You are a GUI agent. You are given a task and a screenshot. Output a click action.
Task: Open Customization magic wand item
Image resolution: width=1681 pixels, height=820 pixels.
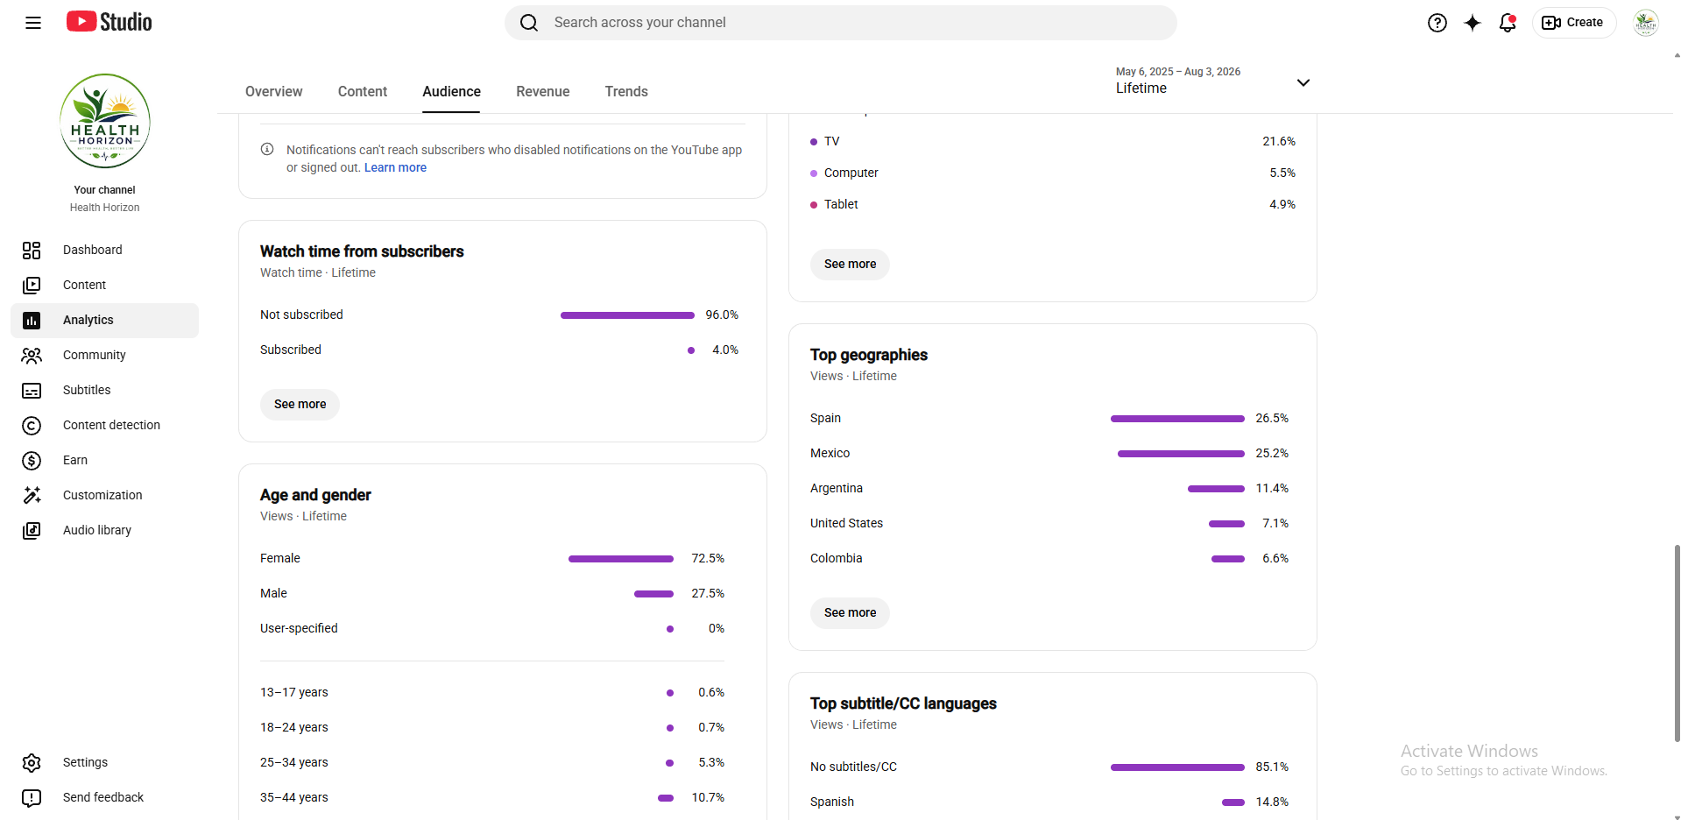[x=104, y=495]
